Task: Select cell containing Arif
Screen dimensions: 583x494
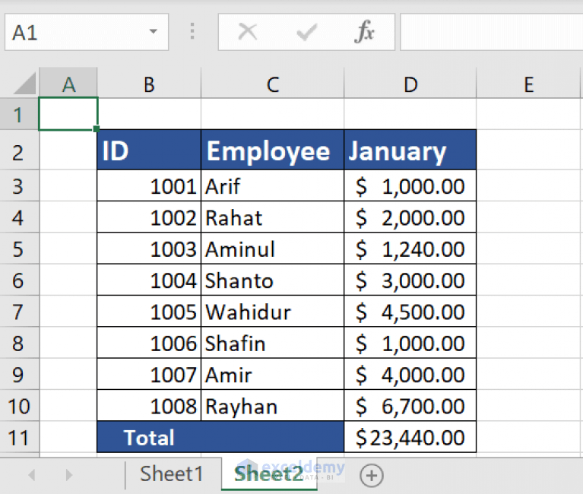Action: 273,186
